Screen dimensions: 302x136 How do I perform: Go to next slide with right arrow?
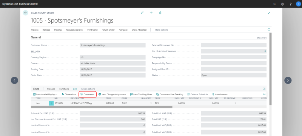click(x=288, y=80)
